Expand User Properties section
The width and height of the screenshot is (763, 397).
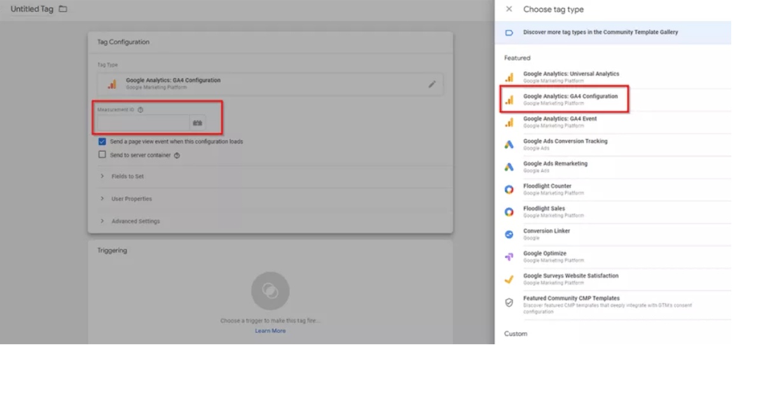(270, 199)
